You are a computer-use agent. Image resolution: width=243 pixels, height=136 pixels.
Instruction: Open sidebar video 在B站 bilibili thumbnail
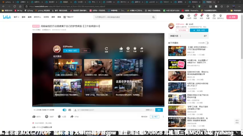177,64
